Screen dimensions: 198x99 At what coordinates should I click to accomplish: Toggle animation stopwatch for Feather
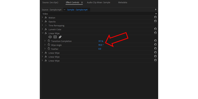coord(49,49)
